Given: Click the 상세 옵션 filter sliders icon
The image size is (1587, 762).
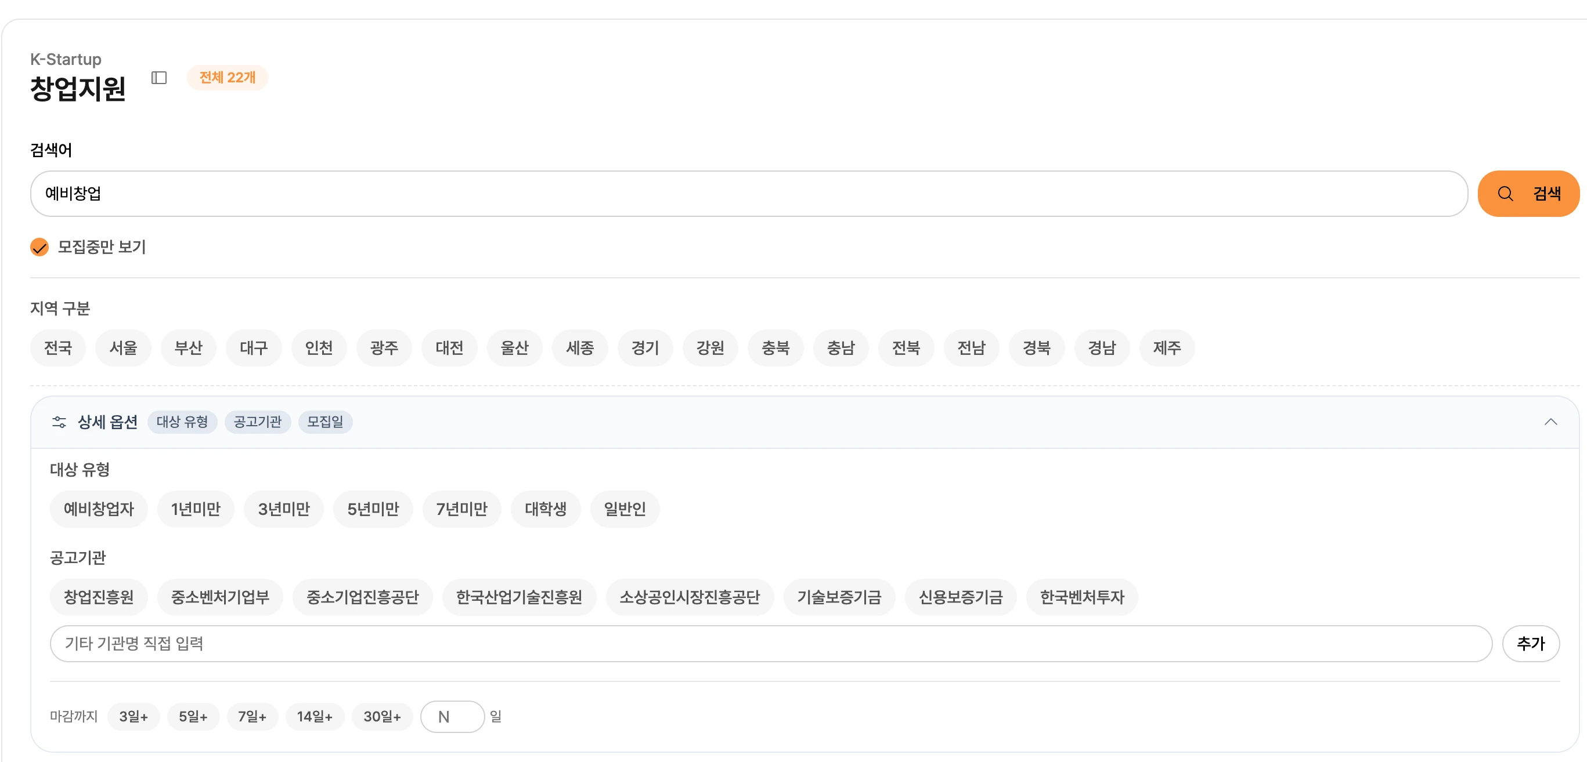Looking at the screenshot, I should click(59, 422).
